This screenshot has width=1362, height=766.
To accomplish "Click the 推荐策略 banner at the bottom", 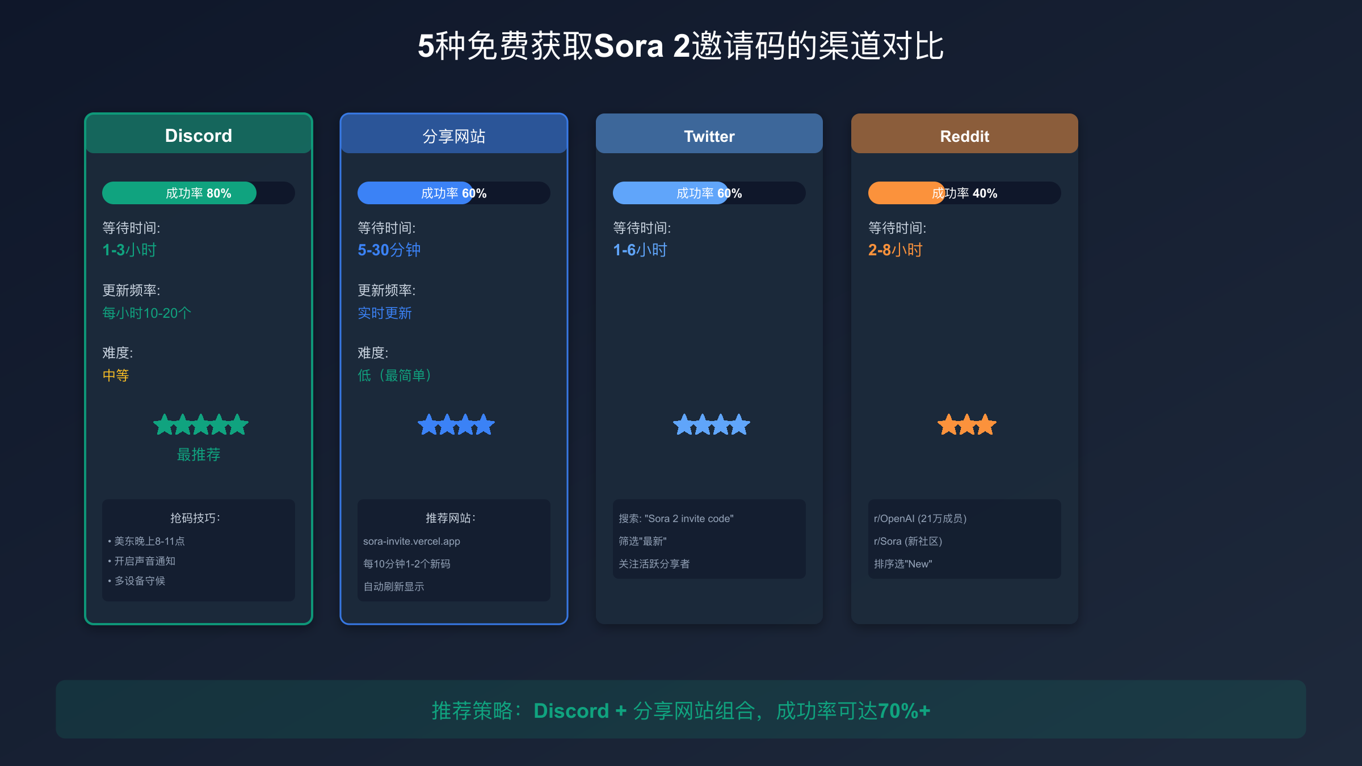I will pyautogui.click(x=681, y=710).
